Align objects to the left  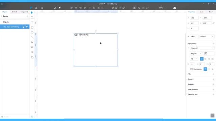[71, 8]
